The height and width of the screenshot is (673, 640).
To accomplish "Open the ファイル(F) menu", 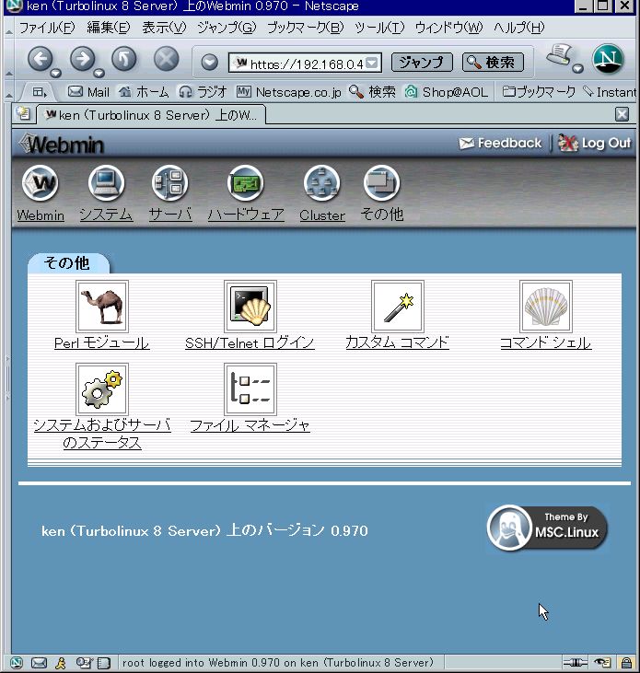I will click(x=47, y=28).
